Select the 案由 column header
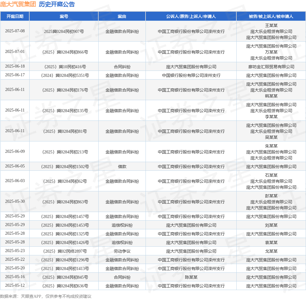Viewport: 306px width, 299px height. coord(122,16)
